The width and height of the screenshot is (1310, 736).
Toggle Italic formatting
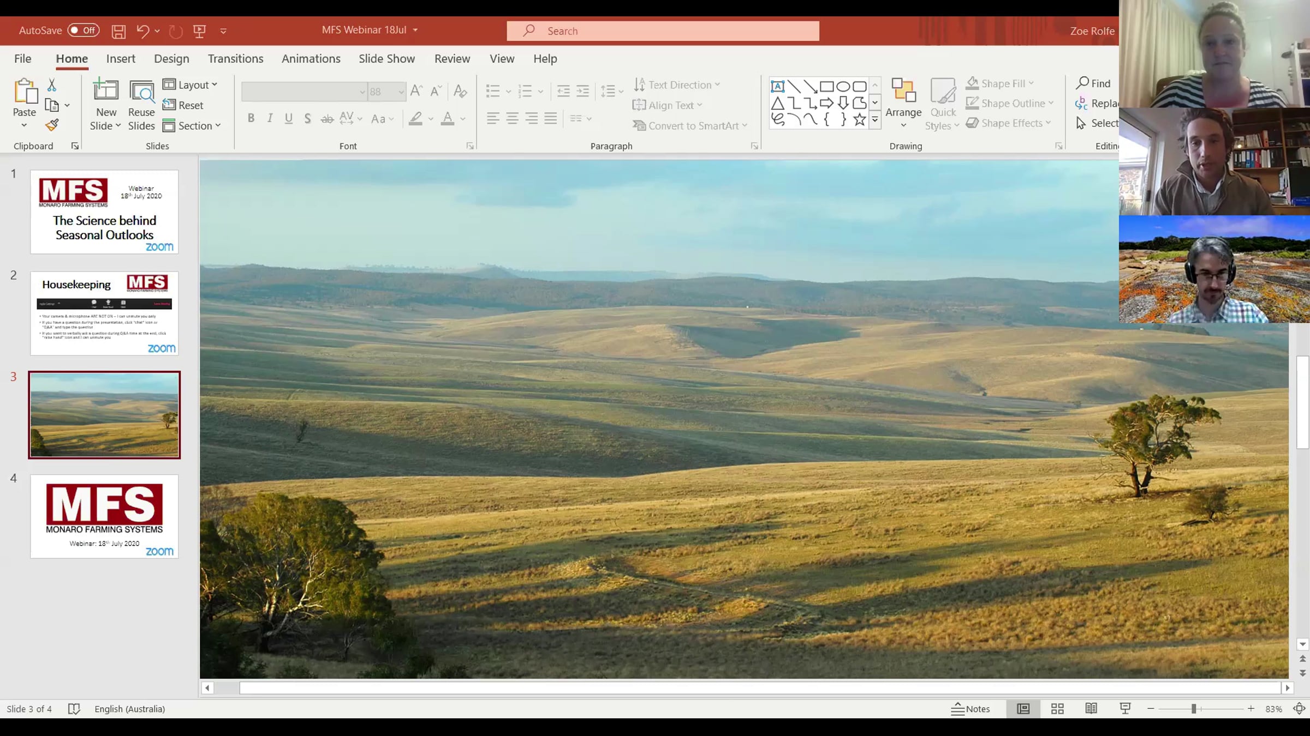[x=270, y=118]
